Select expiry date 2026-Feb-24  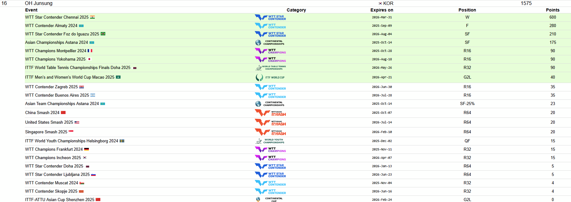point(382,200)
